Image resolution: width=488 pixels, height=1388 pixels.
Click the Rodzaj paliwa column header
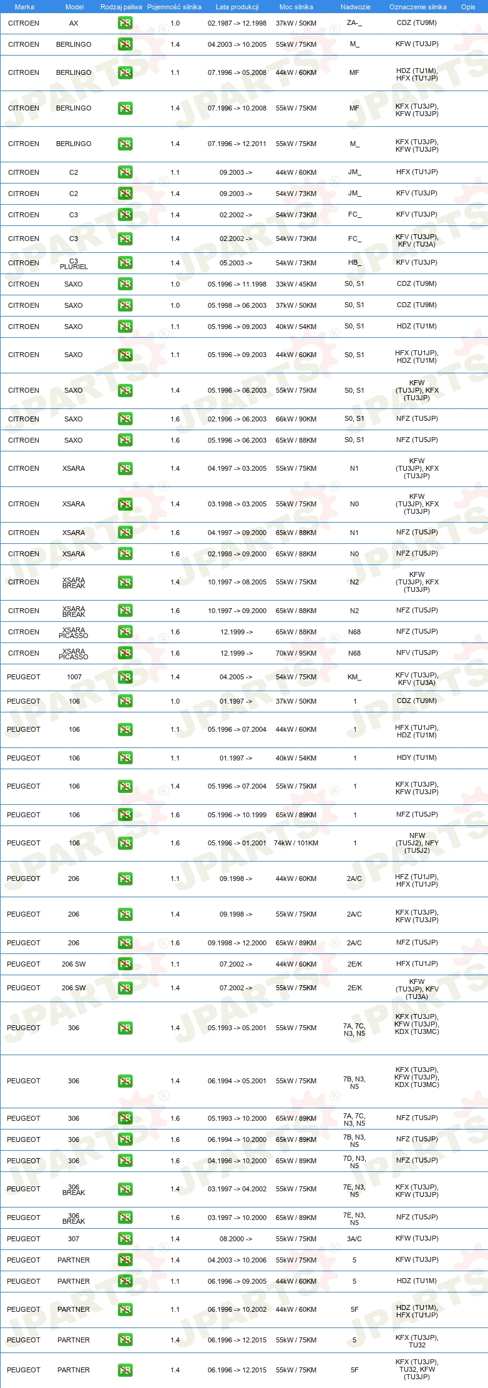point(121,7)
